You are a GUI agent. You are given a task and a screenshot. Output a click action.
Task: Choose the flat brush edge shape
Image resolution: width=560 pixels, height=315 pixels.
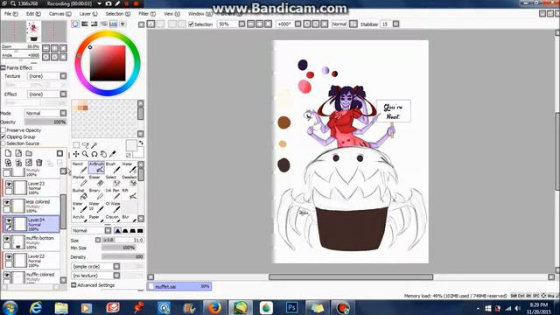coord(140,231)
